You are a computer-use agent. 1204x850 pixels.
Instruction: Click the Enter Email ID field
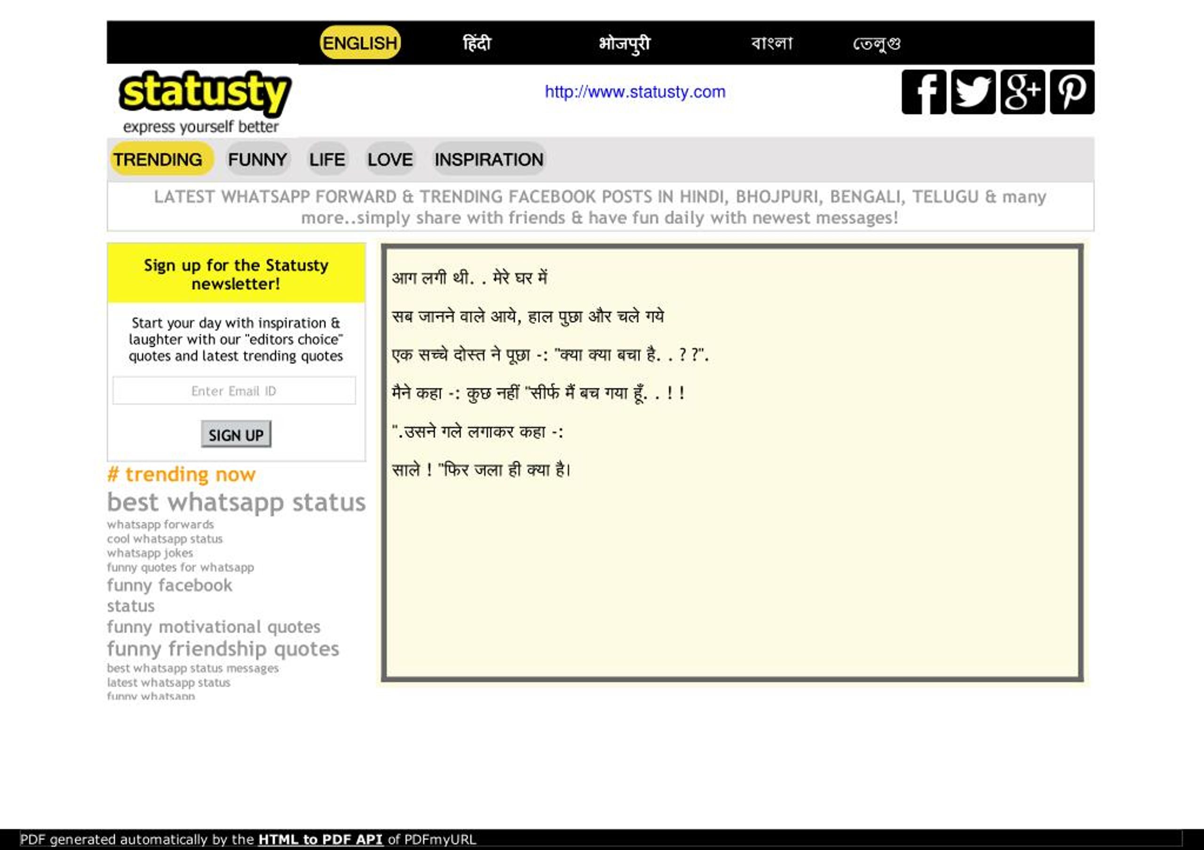[x=234, y=390]
